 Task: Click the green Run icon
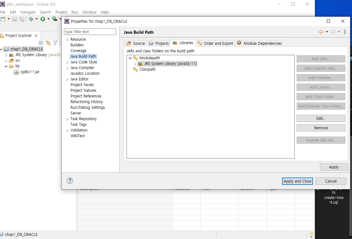tap(43, 19)
